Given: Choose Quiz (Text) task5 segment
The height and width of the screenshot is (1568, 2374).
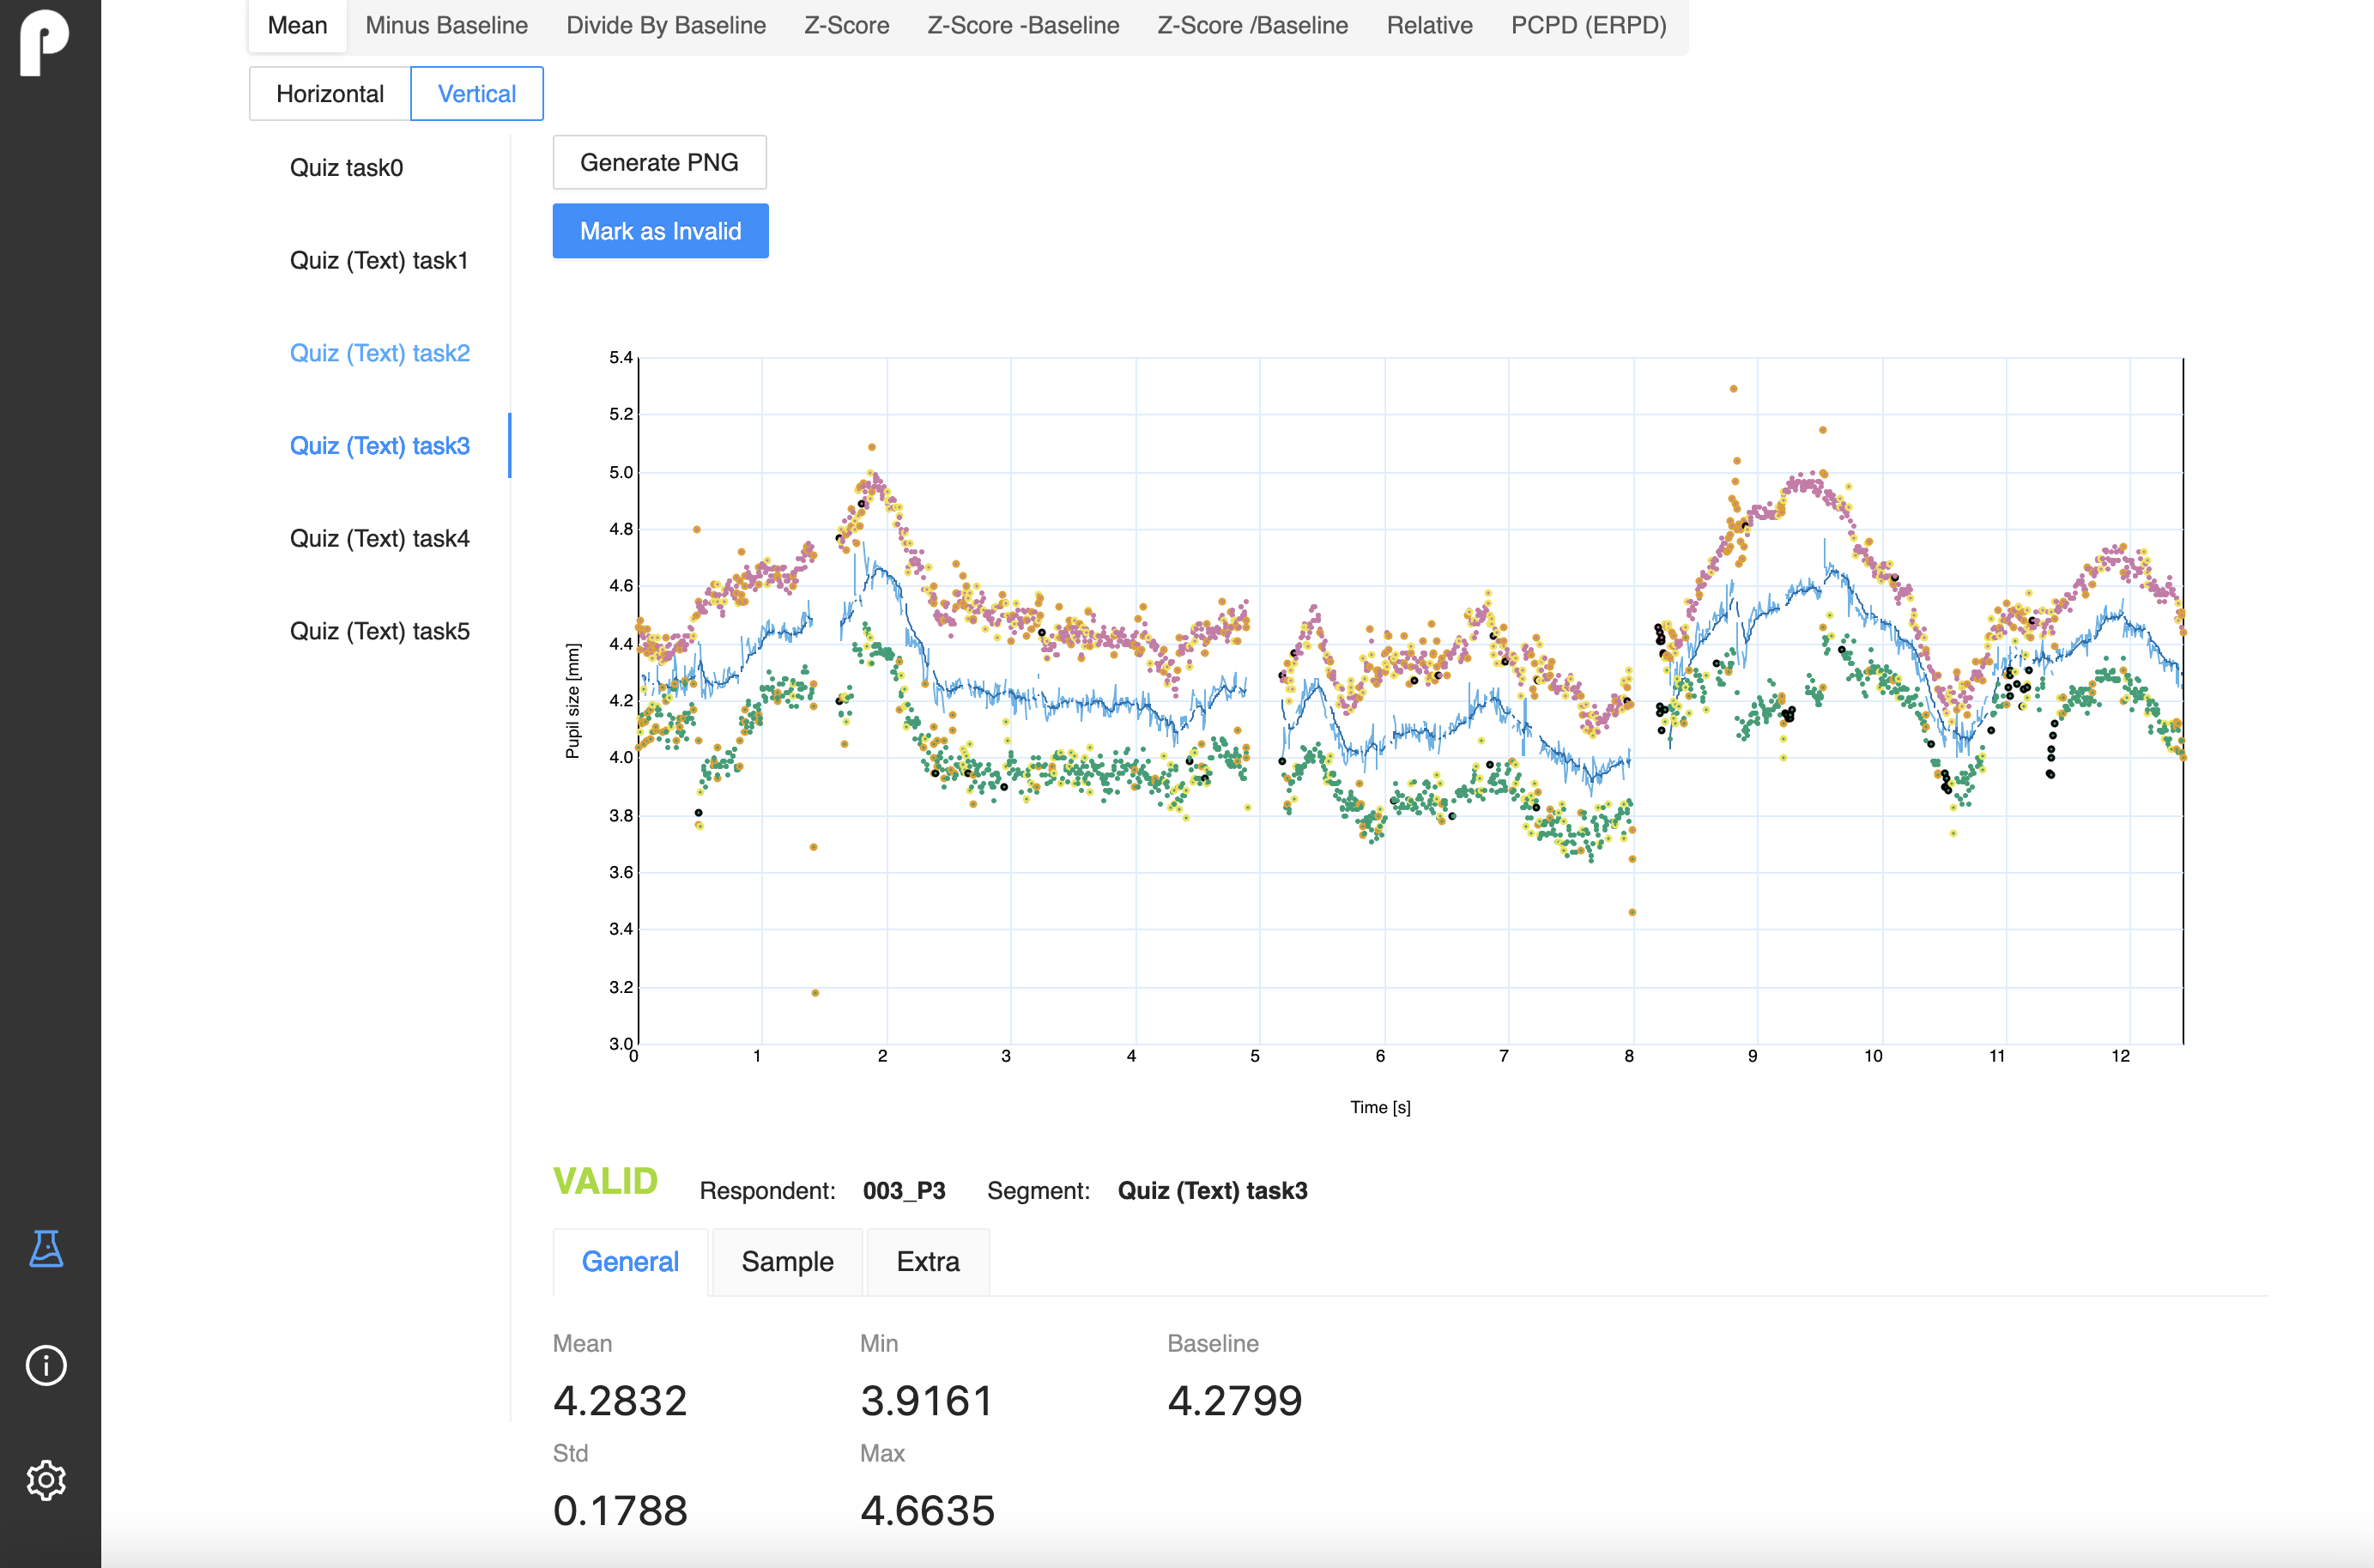Looking at the screenshot, I should (379, 631).
